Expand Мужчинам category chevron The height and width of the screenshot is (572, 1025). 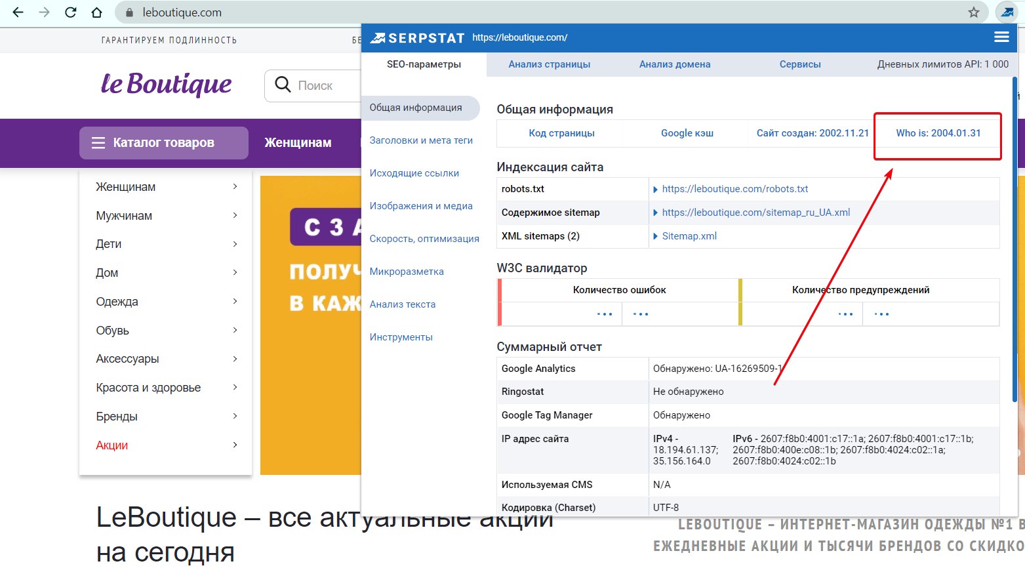[235, 216]
